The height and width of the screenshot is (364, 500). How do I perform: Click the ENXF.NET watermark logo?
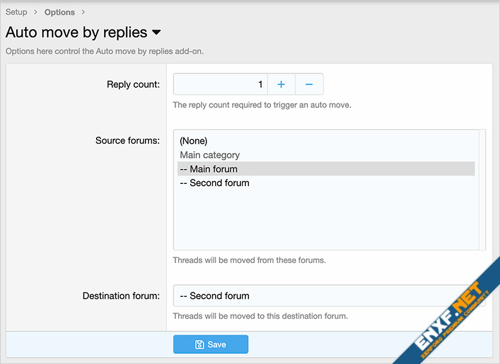point(446,314)
